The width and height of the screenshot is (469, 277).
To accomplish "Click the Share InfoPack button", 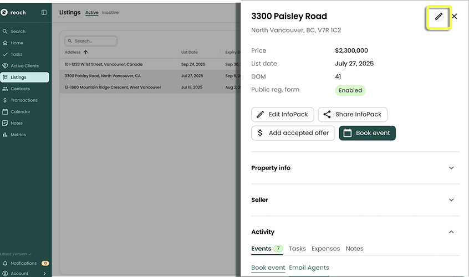I will (353, 115).
